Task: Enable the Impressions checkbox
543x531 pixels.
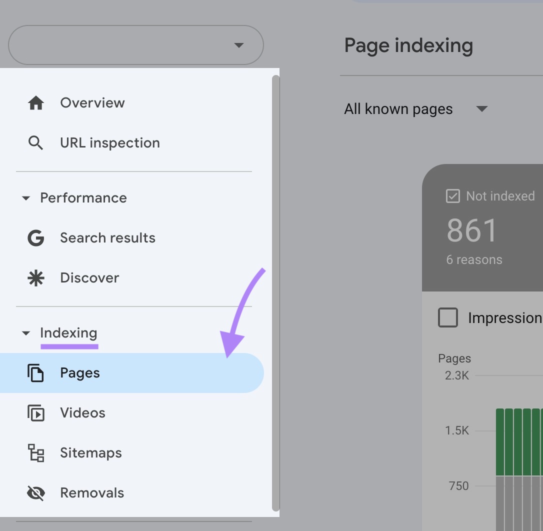Action: [448, 317]
